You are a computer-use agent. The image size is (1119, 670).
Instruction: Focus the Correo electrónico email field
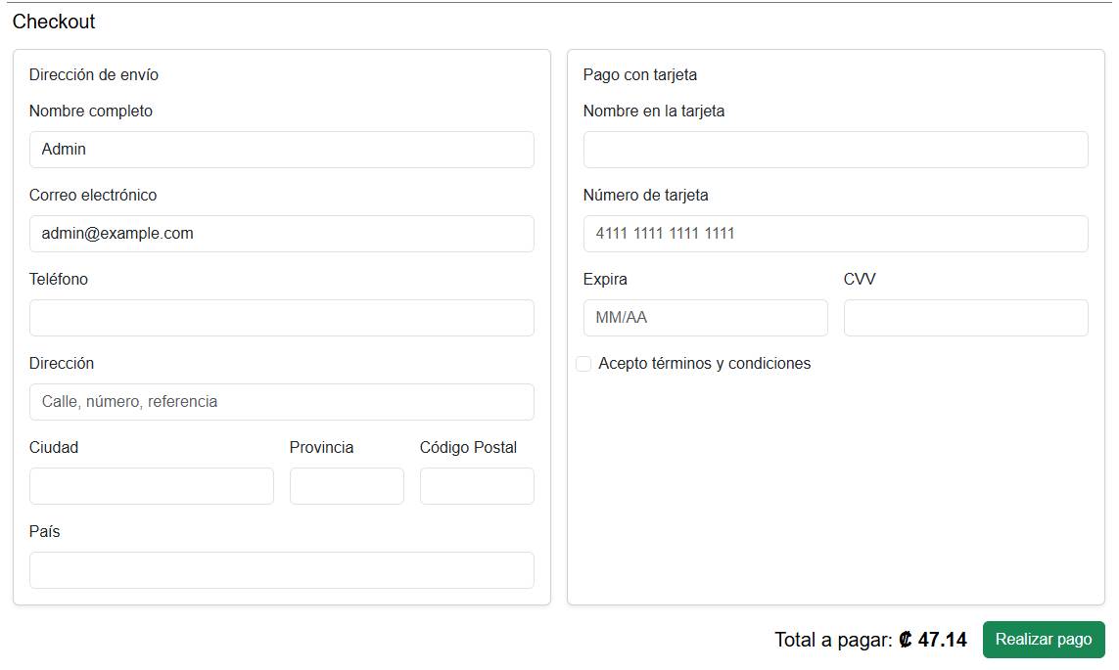[x=281, y=234]
